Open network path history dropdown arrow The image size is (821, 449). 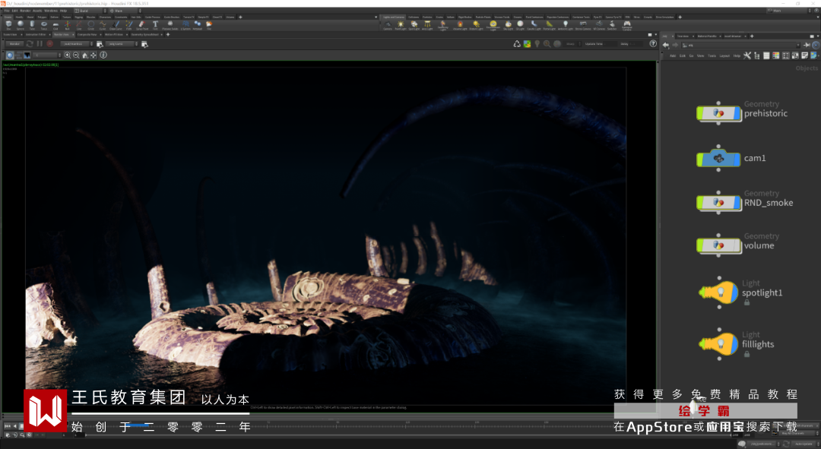[798, 45]
